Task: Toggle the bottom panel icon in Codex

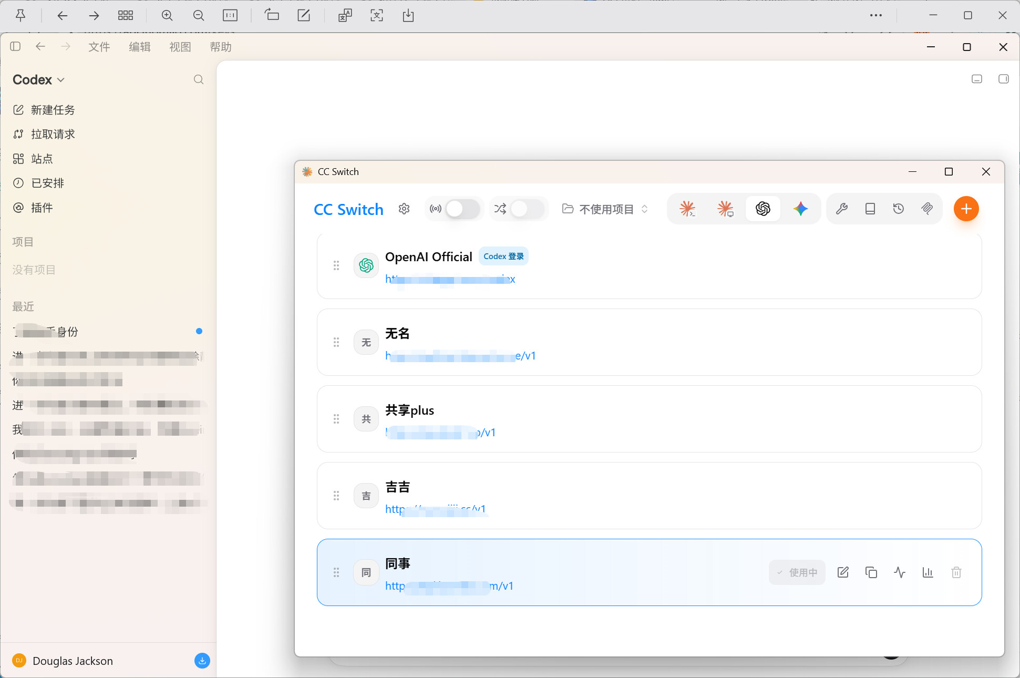Action: (x=977, y=79)
